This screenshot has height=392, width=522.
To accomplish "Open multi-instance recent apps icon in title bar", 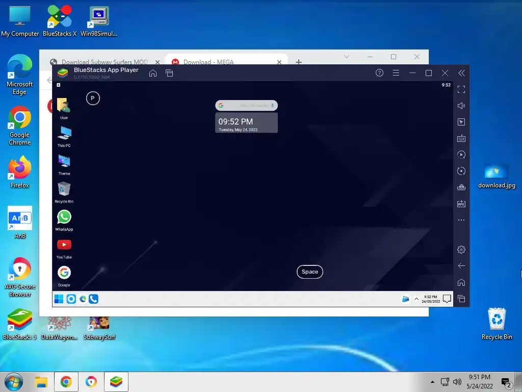I will pos(169,73).
